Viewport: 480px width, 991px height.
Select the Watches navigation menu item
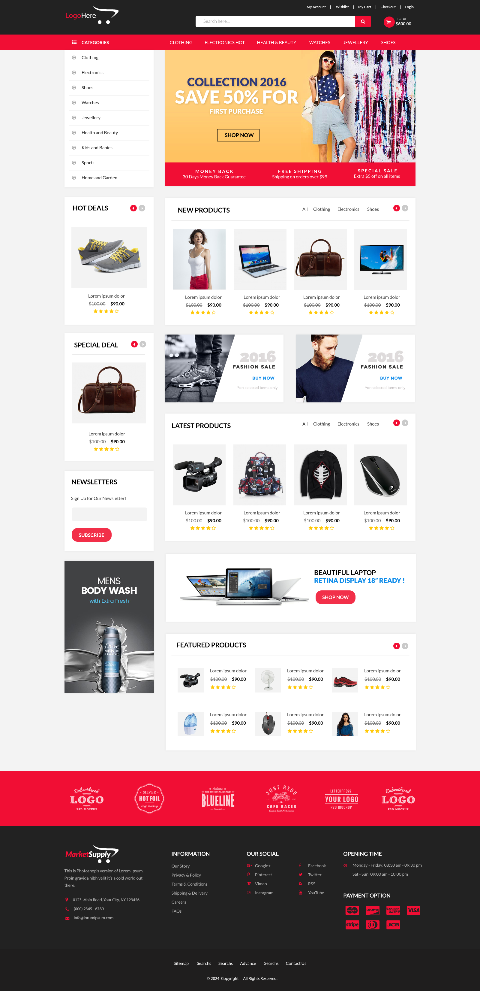(319, 43)
